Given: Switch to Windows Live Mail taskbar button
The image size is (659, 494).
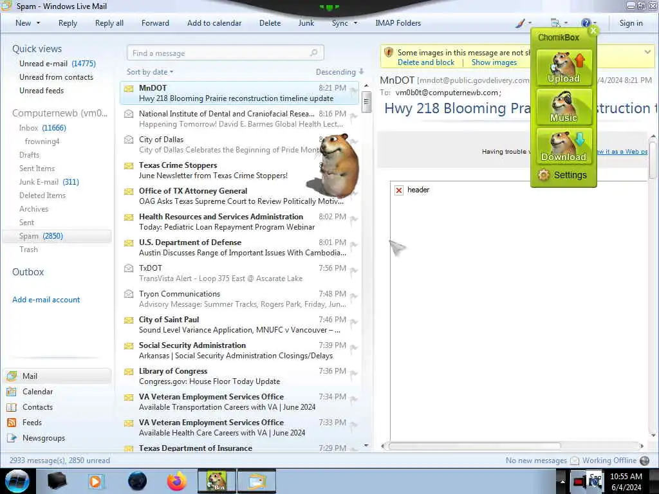Looking at the screenshot, I should [x=257, y=481].
